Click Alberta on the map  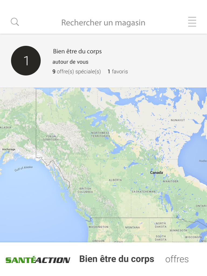click(115, 180)
